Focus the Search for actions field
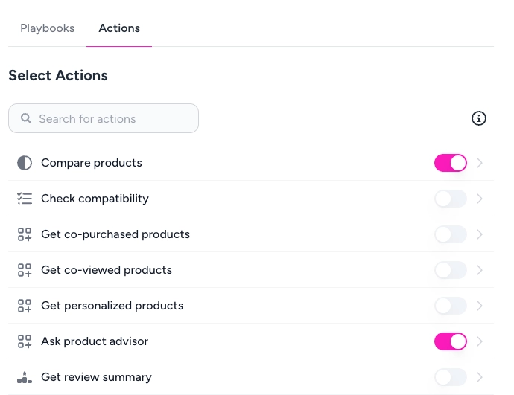 pos(112,118)
